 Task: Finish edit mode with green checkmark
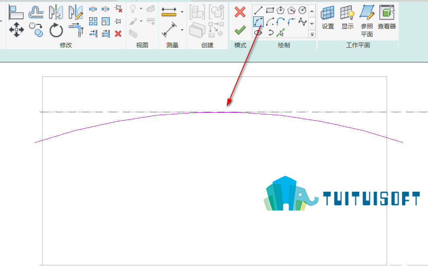point(240,30)
